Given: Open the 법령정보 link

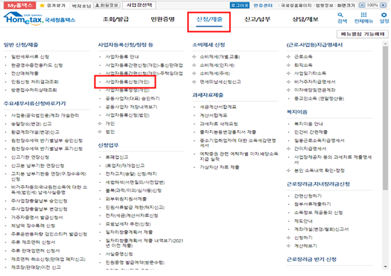Looking at the screenshot, I should (x=324, y=5).
